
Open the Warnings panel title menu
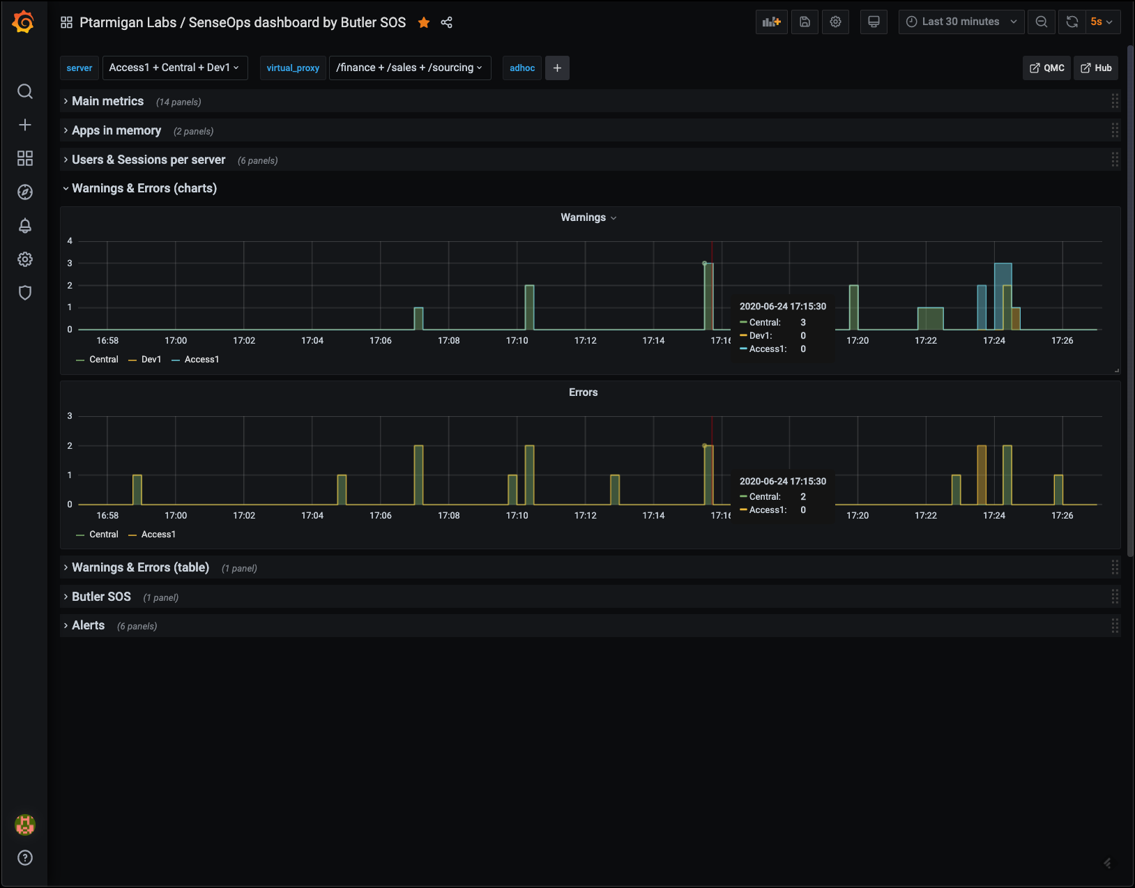588,217
